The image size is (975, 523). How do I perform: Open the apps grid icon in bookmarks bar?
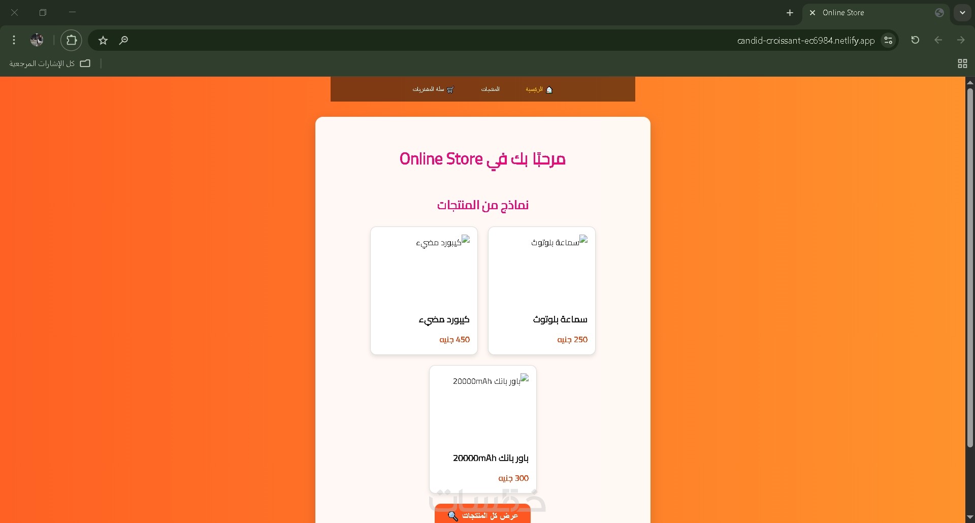point(962,63)
